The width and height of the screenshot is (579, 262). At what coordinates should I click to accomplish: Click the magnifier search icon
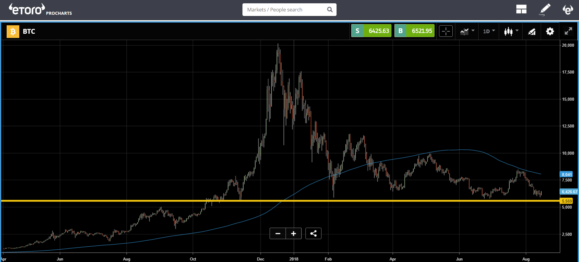click(330, 10)
